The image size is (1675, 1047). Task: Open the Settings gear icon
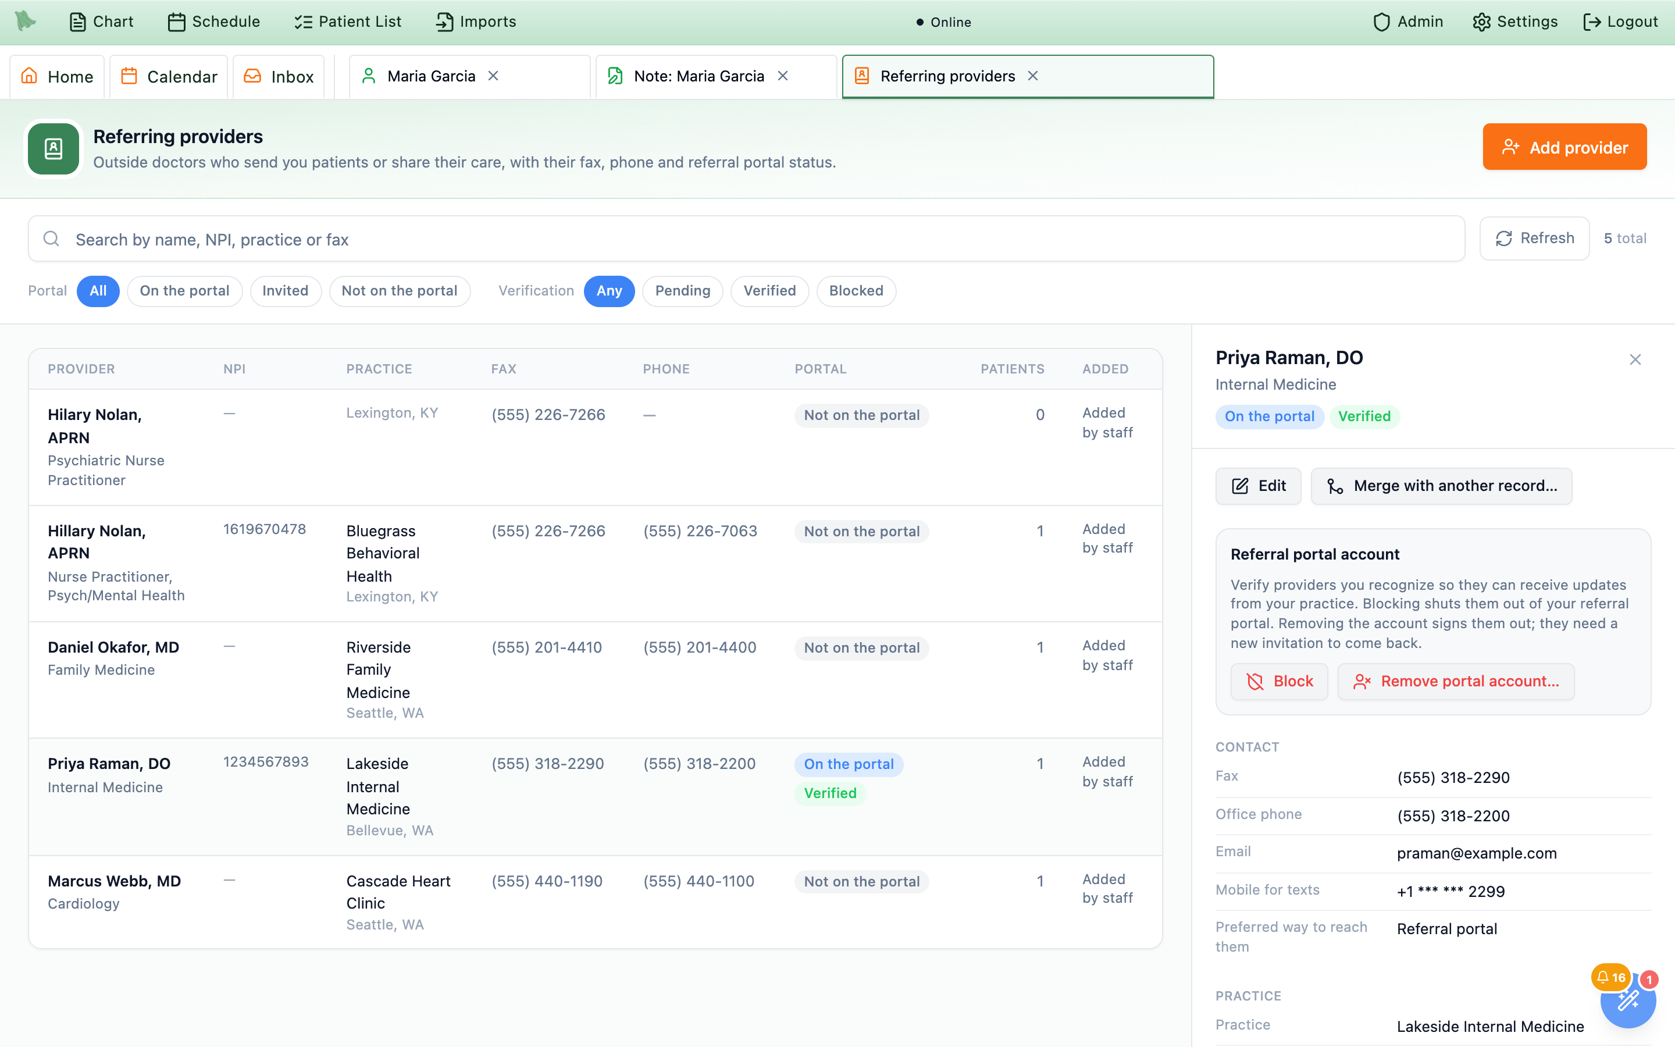pyautogui.click(x=1481, y=22)
